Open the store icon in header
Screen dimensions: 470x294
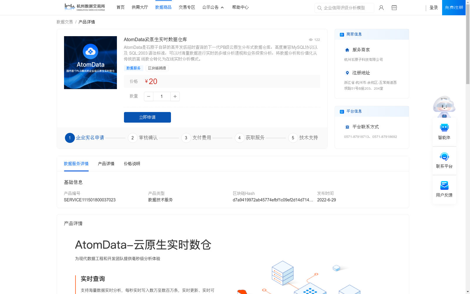pos(394,8)
